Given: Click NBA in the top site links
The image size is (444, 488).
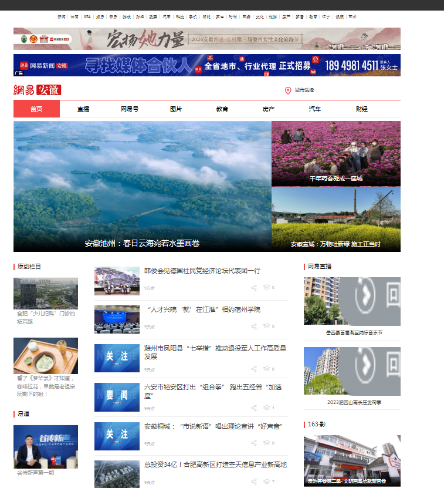Looking at the screenshot, I should tap(87, 17).
